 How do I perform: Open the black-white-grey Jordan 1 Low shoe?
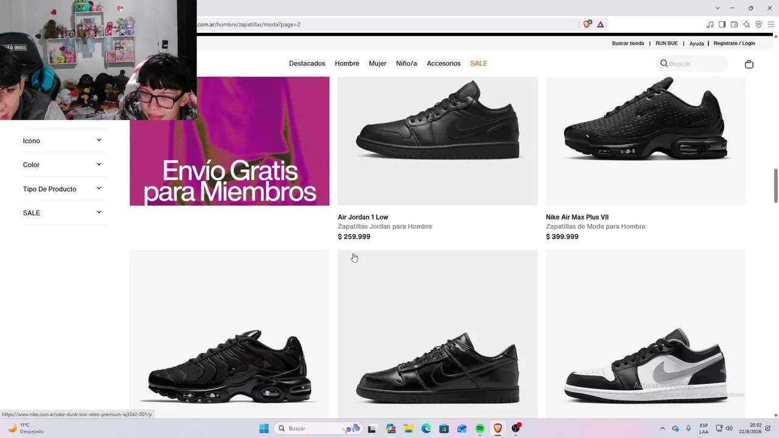pyautogui.click(x=646, y=335)
